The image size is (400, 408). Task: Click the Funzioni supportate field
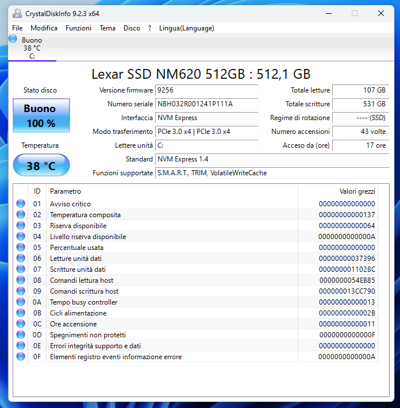[x=272, y=173]
